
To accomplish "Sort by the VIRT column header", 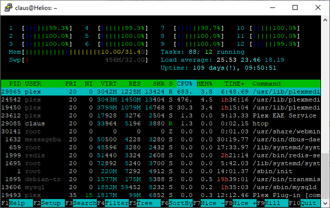I will (109, 84).
